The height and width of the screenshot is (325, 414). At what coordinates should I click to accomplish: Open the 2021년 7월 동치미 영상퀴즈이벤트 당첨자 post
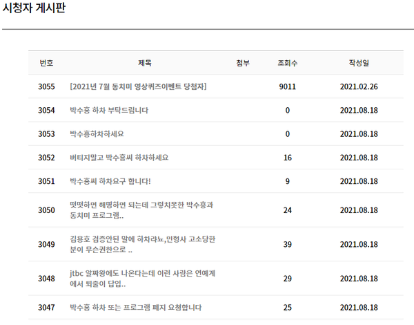pyautogui.click(x=138, y=86)
